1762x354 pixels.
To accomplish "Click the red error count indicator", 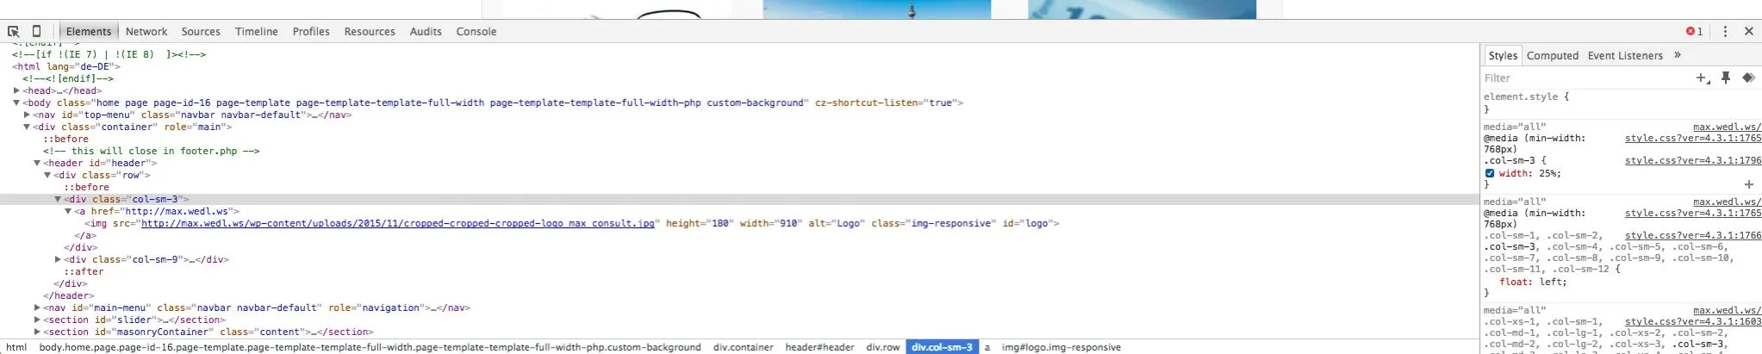I will [1695, 31].
